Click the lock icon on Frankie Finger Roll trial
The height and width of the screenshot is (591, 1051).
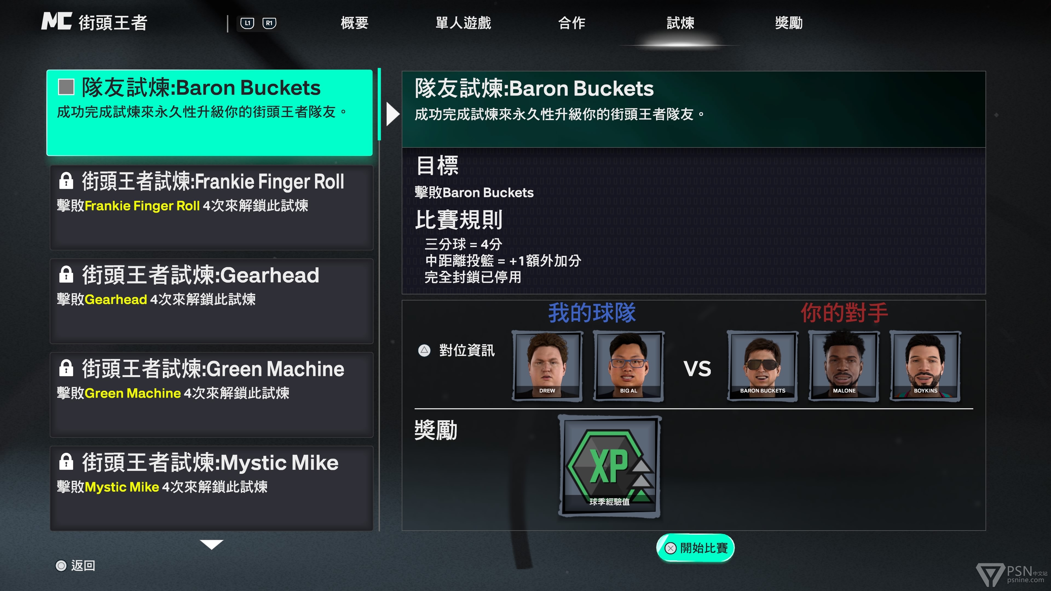coord(66,181)
